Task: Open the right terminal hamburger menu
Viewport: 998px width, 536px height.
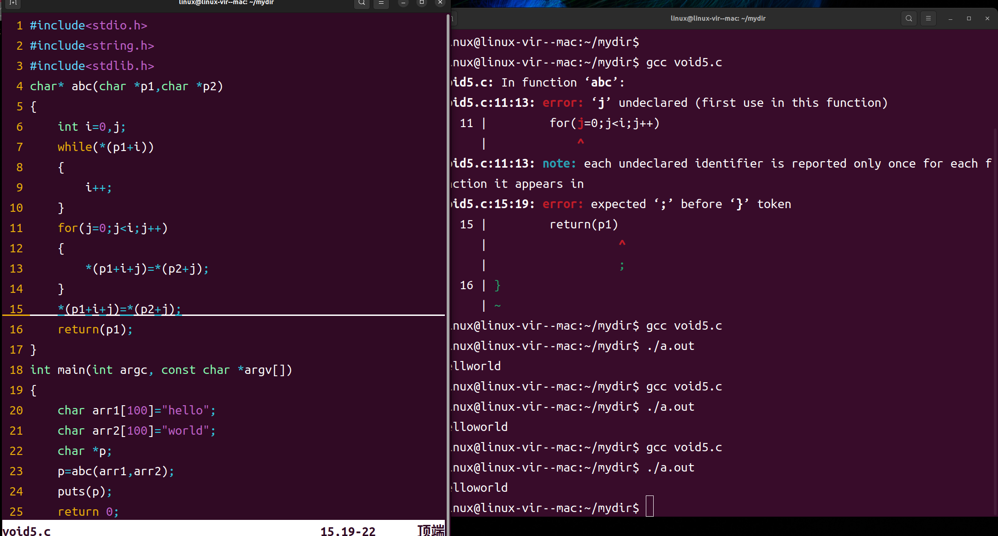Action: (928, 18)
